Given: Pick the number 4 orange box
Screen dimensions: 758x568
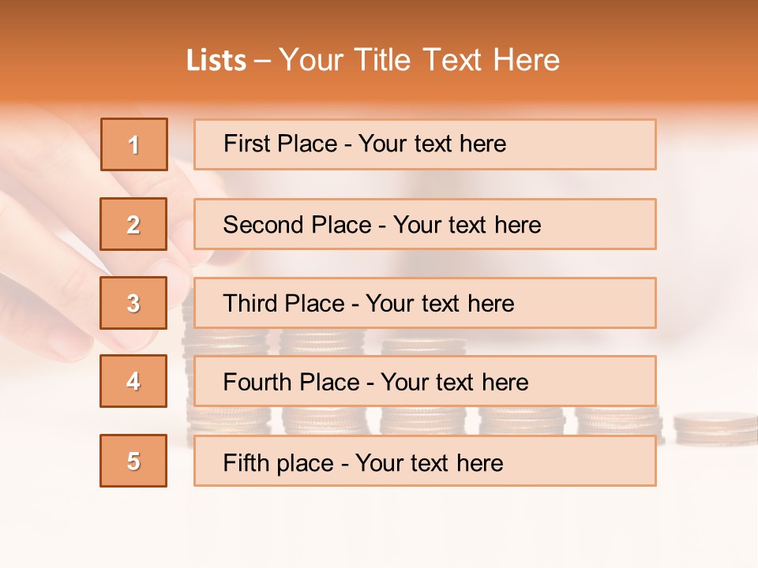Looking at the screenshot, I should click(134, 381).
